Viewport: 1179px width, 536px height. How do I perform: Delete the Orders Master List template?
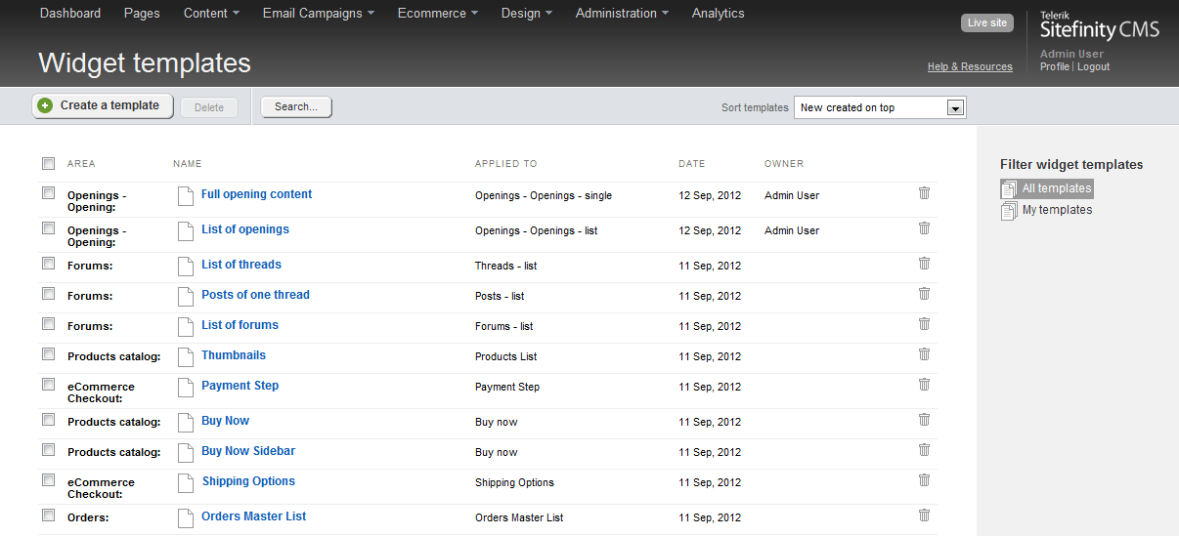coord(924,515)
